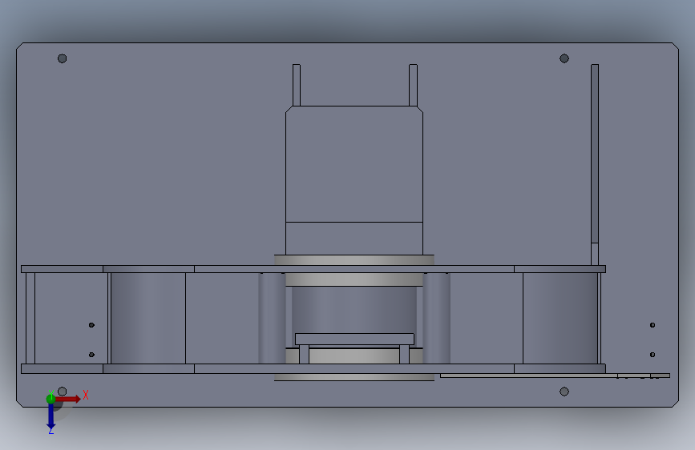Select the top-left mounting hole on the base plate
The height and width of the screenshot is (450, 695).
[x=62, y=58]
